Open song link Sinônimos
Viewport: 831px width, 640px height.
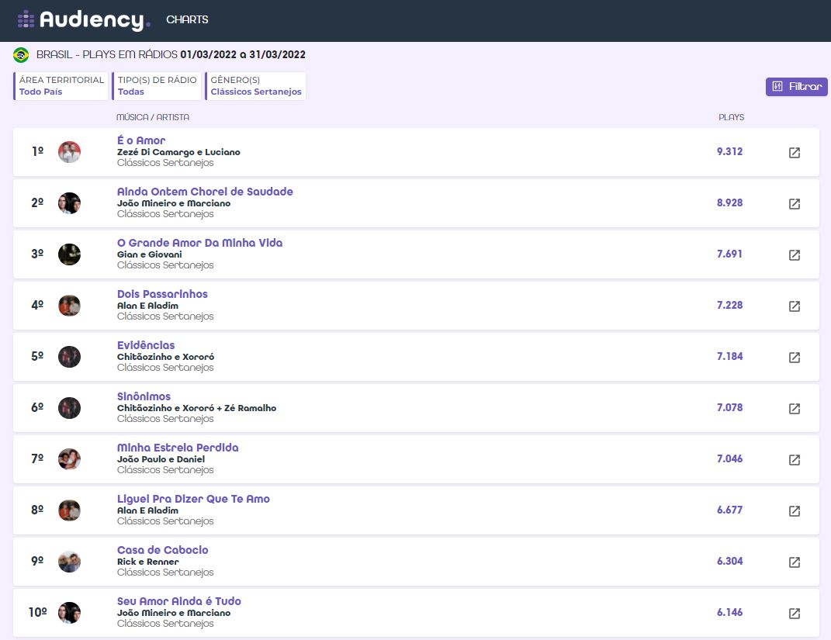pyautogui.click(x=144, y=396)
